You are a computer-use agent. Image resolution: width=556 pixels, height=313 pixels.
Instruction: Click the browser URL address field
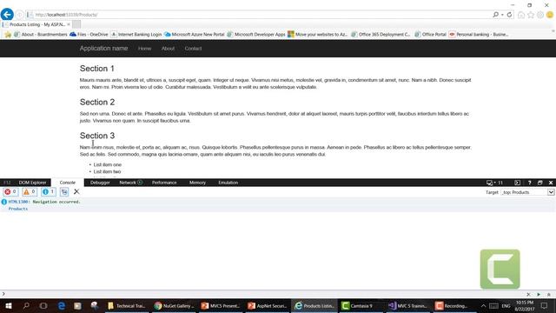259,15
